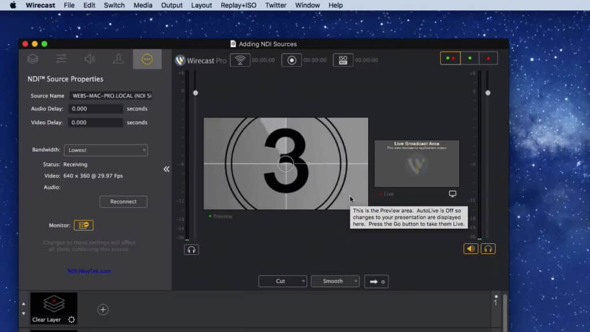
Task: Start recording with the Record icon
Action: (x=292, y=60)
